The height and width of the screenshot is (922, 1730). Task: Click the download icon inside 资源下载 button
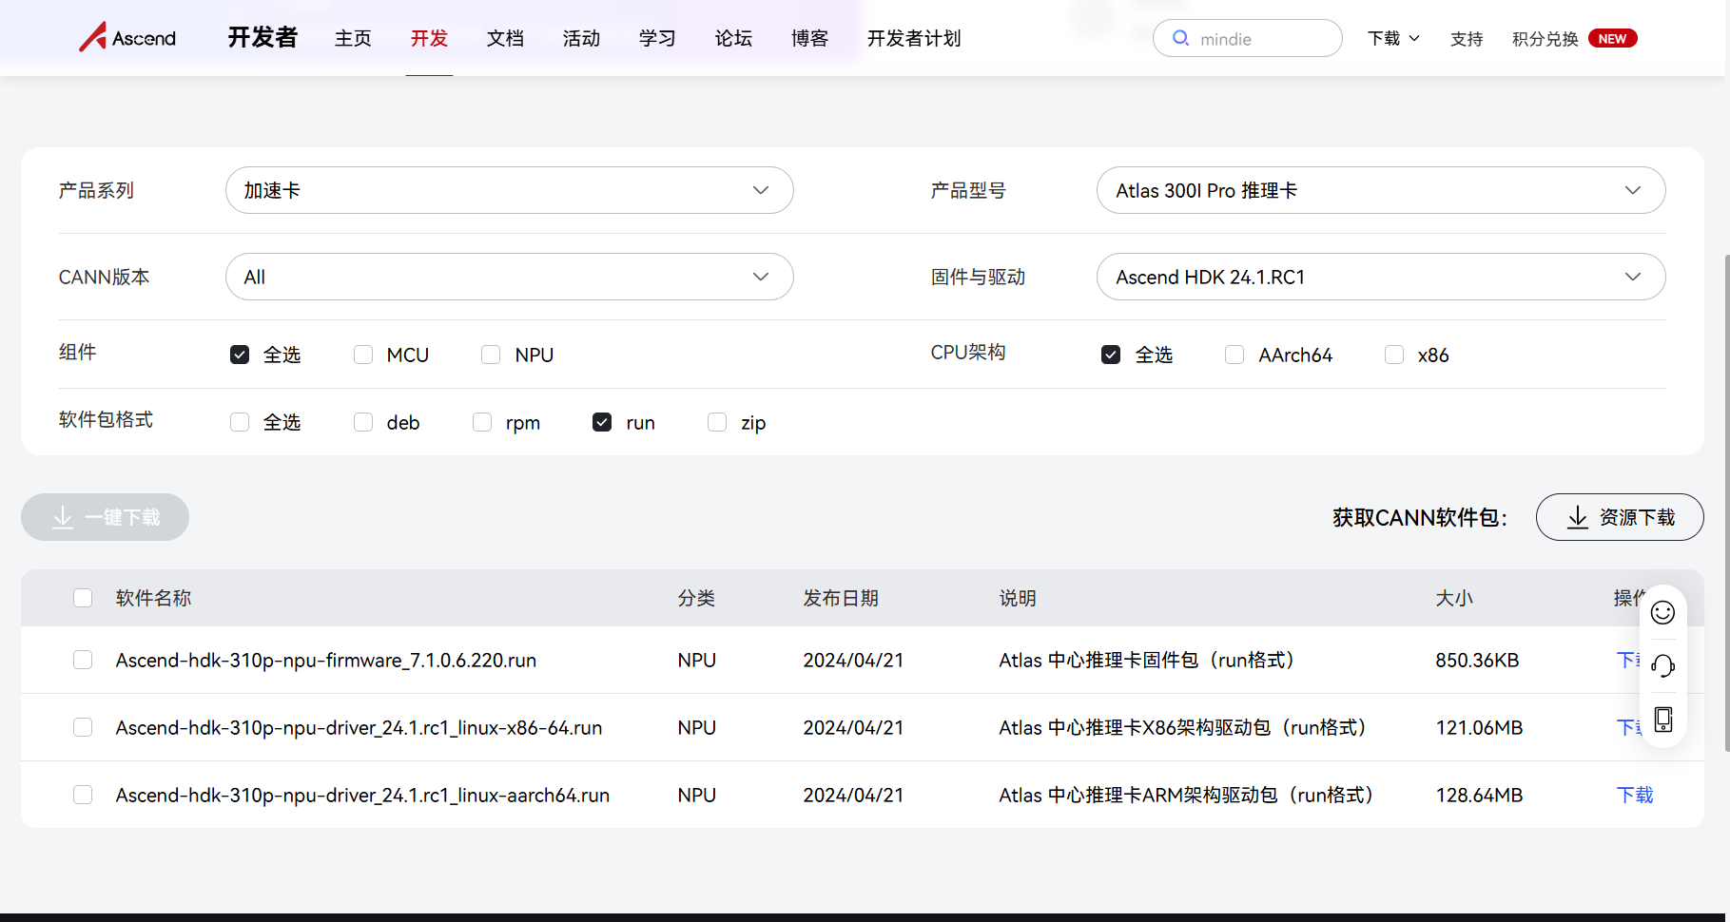point(1578,517)
